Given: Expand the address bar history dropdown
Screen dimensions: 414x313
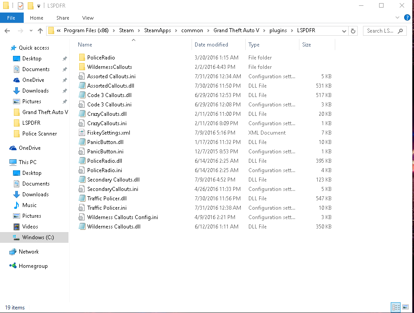Looking at the screenshot, I should point(344,31).
